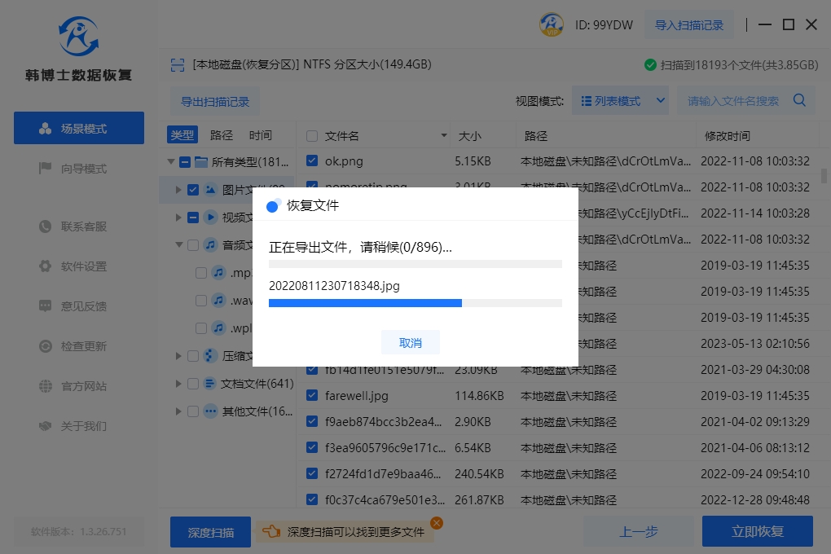This screenshot has width=831, height=554.
Task: Toggle checkbox for farewell.jpg
Action: [x=312, y=396]
